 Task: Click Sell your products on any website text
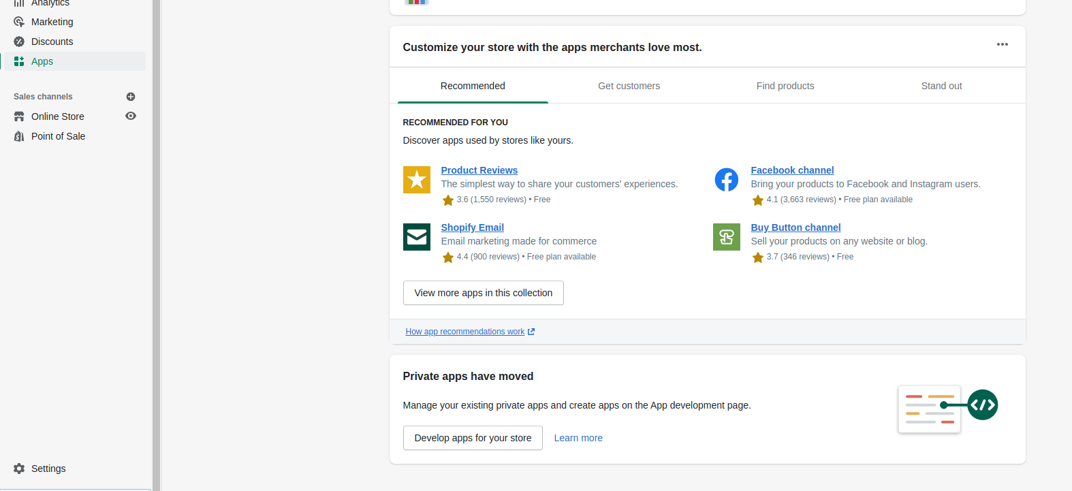[839, 241]
